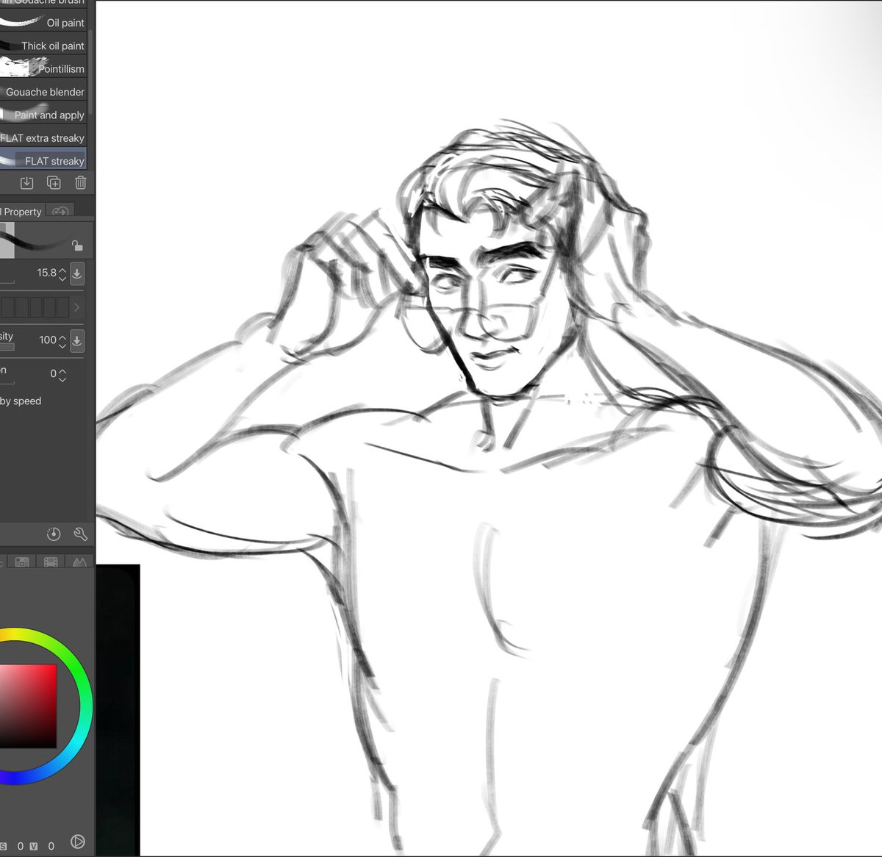The height and width of the screenshot is (857, 882).
Task: Open the tab with the linked-arrows icon
Action: (x=60, y=212)
